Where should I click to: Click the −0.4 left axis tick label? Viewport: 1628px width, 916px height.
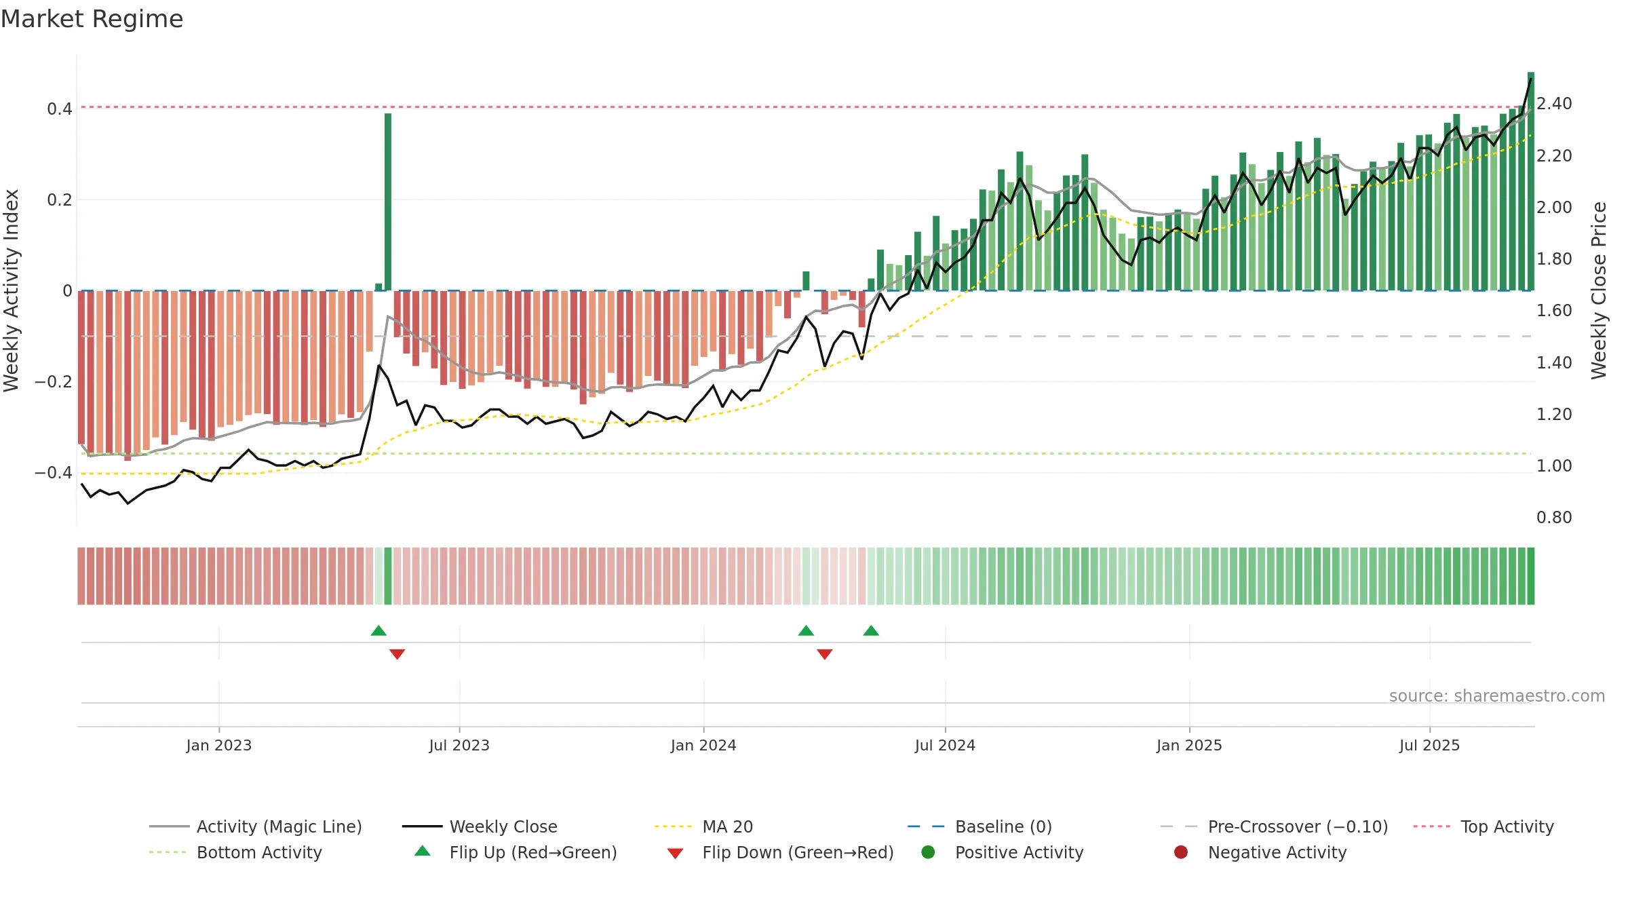(54, 472)
